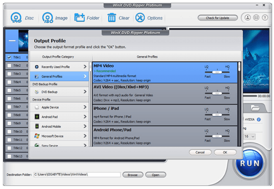Screen dimensions: 274x189
Task: Open the help question mark icon
Action: coord(265,18)
